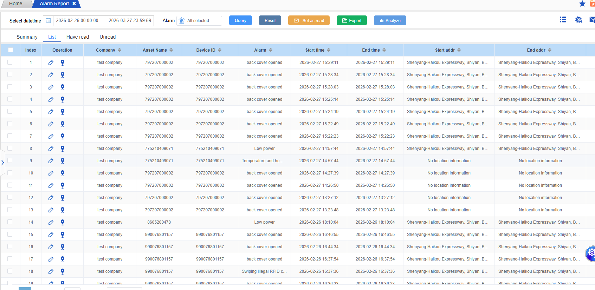This screenshot has width=595, height=290.
Task: Check the checkbox for row 3
Action: [10, 87]
